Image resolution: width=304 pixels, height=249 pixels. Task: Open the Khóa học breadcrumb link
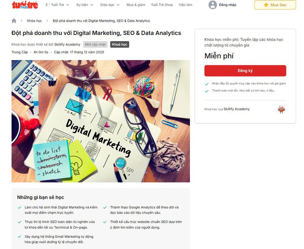pos(34,21)
